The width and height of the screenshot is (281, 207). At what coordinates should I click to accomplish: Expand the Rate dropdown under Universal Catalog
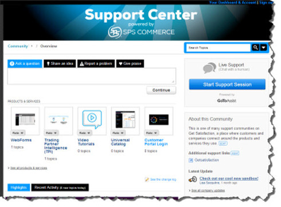[x=118, y=133]
